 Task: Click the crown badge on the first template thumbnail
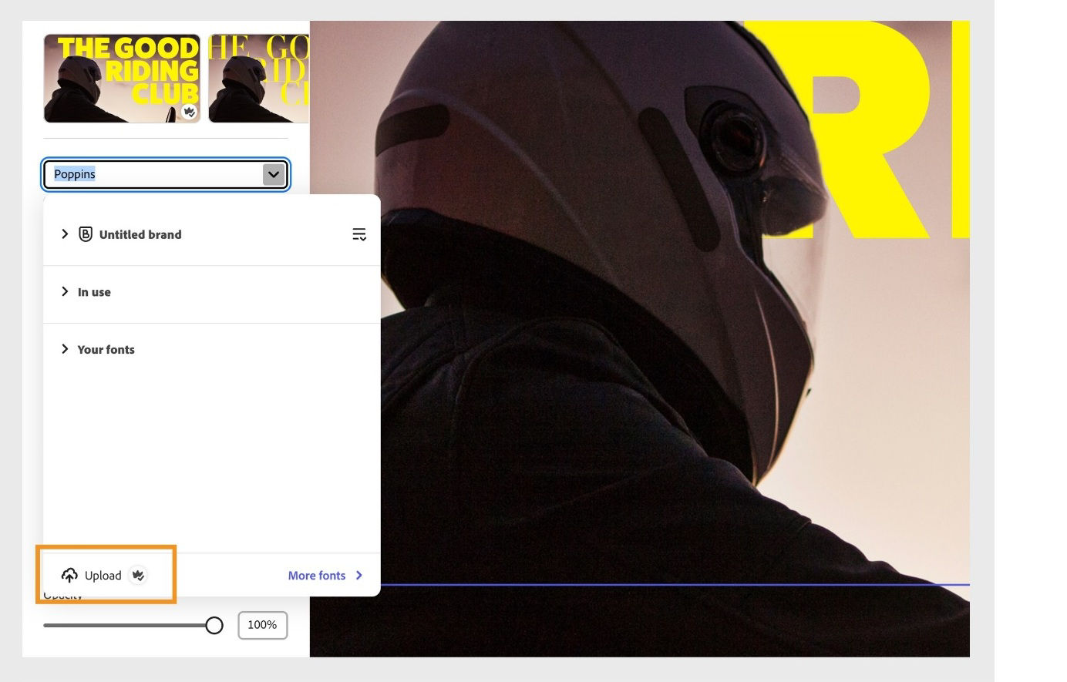point(190,113)
